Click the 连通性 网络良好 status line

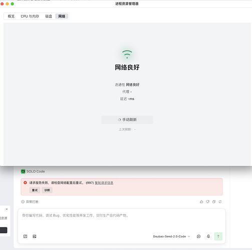[x=127, y=84]
